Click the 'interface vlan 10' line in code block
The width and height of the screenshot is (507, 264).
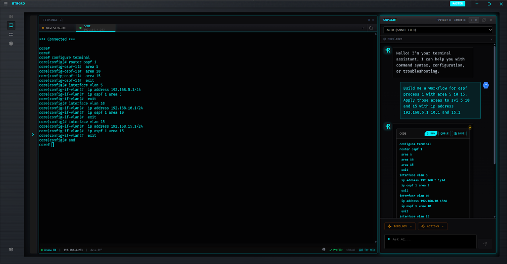414,196
